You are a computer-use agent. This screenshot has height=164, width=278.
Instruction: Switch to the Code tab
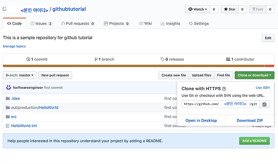coord(14,23)
